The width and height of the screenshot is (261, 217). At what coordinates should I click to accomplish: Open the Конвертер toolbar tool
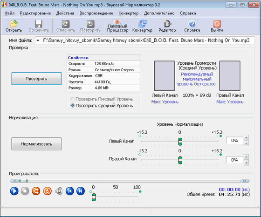click(x=142, y=26)
